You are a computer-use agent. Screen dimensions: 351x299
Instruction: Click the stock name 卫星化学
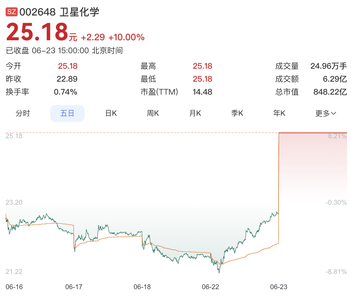click(79, 12)
